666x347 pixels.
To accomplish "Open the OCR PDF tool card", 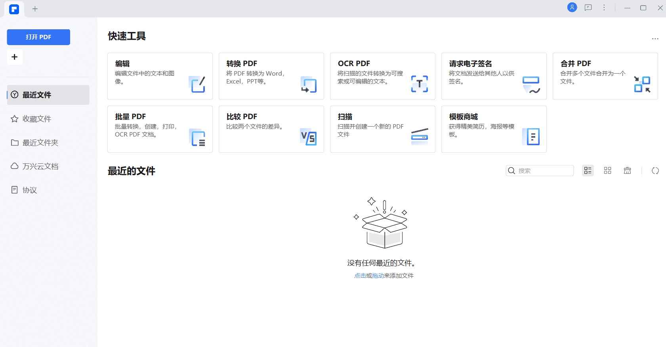I will pos(382,76).
